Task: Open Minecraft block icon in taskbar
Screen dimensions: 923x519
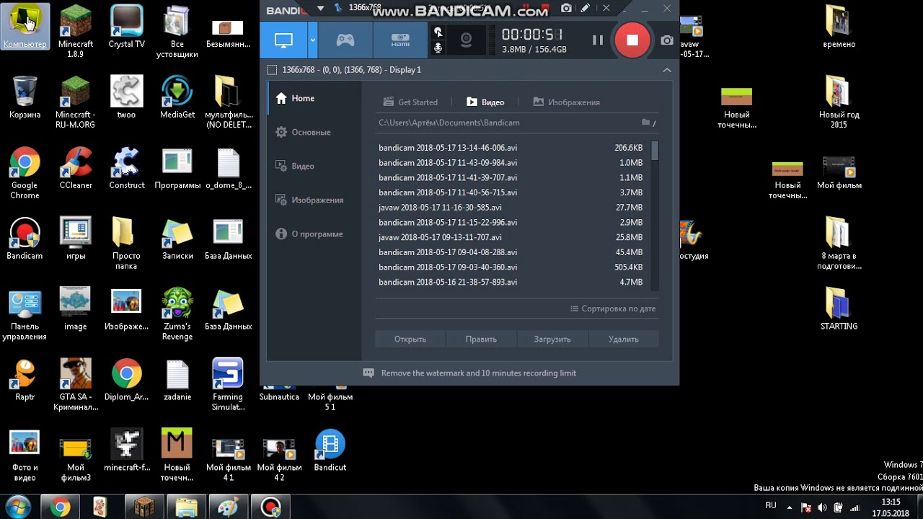Action: click(145, 507)
